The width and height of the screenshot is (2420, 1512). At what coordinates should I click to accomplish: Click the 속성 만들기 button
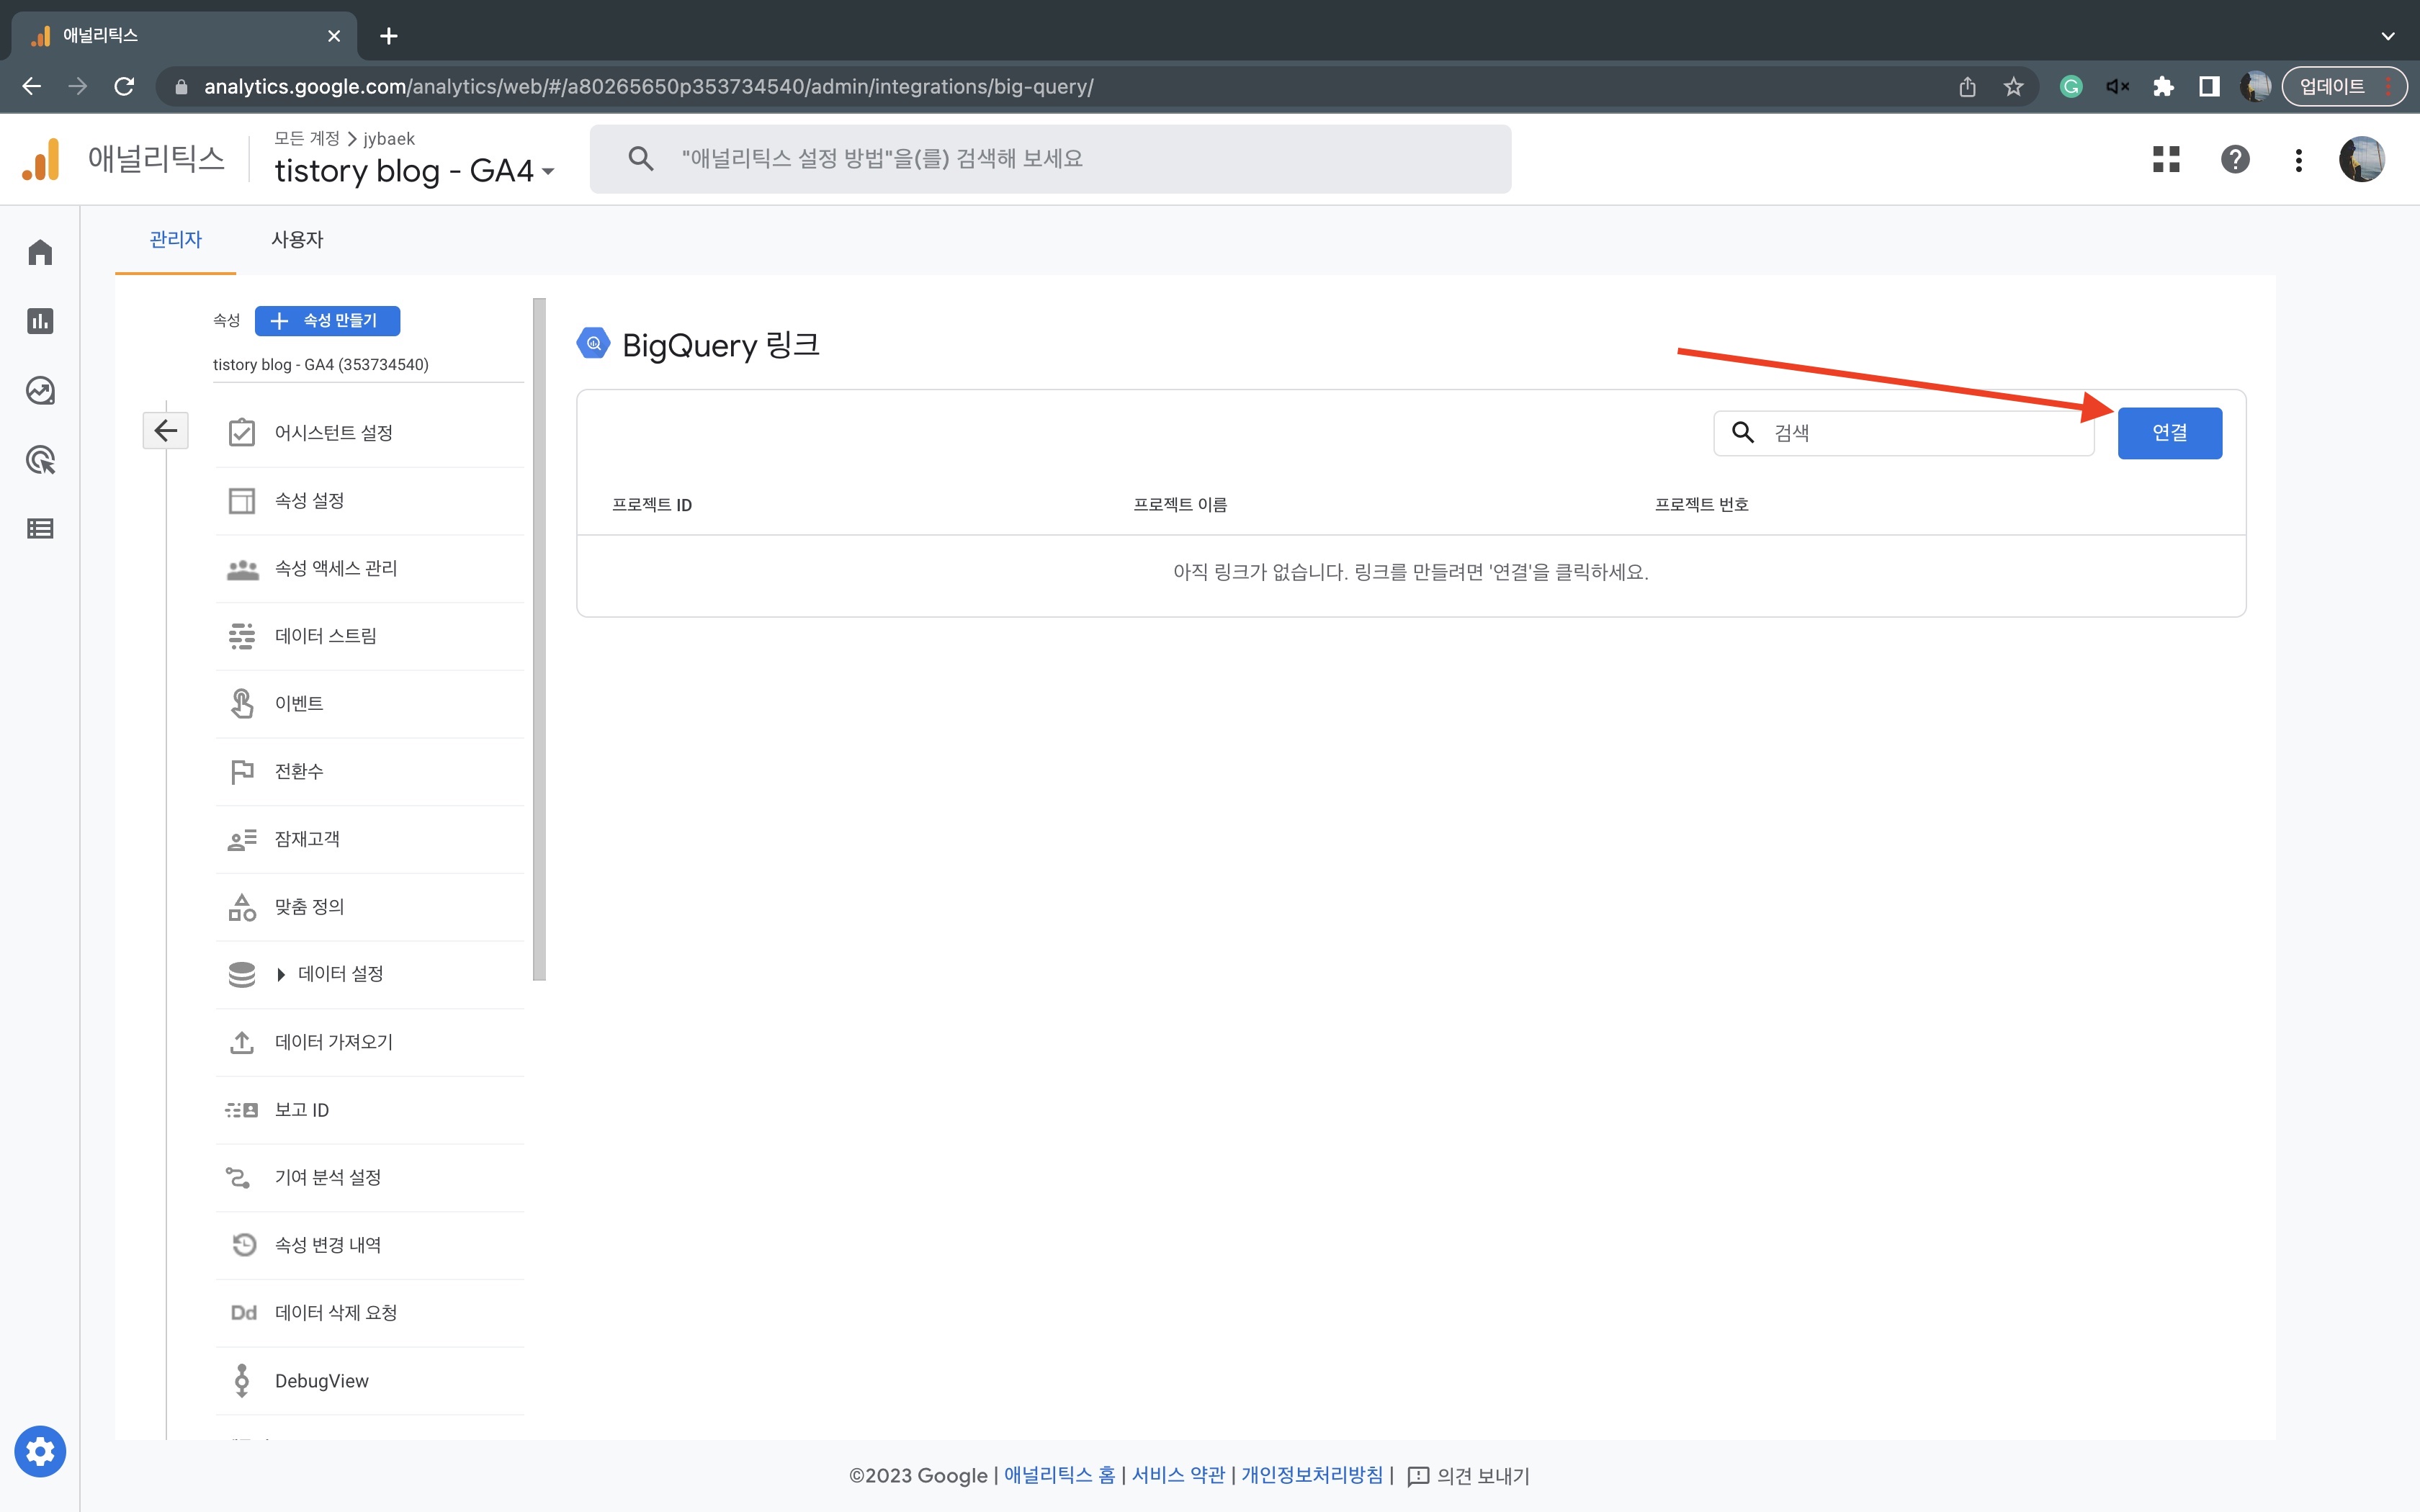(x=327, y=321)
